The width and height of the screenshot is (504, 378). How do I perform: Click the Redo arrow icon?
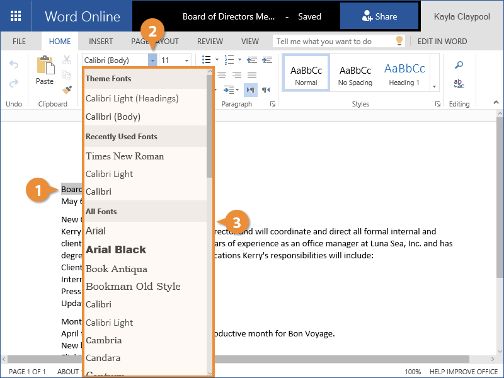(x=14, y=83)
